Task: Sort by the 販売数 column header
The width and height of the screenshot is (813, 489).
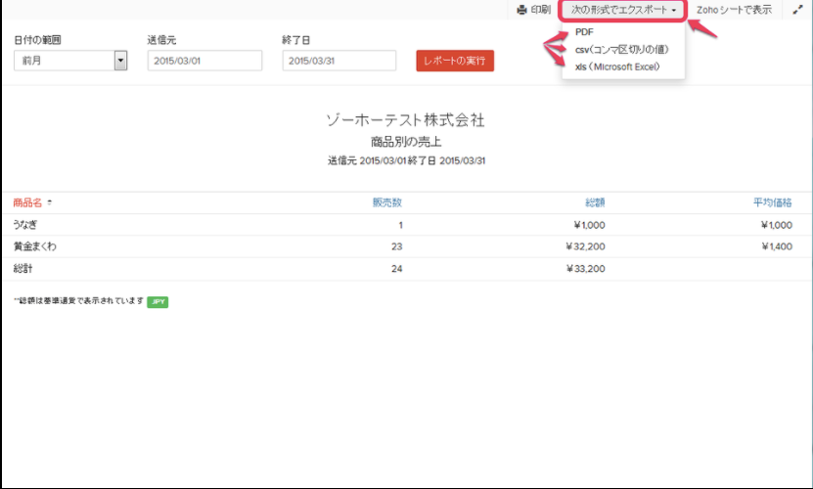Action: (386, 202)
